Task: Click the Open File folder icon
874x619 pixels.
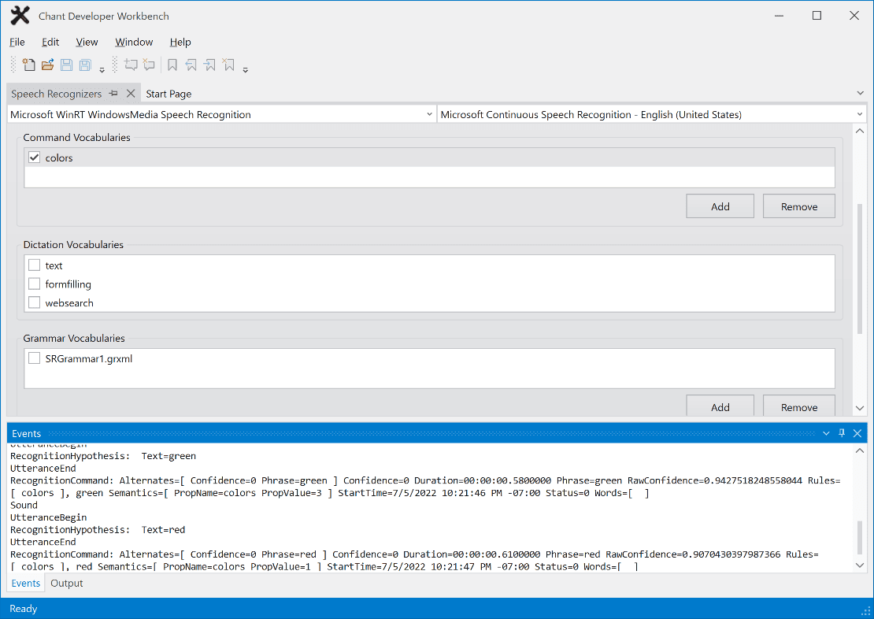Action: click(x=48, y=65)
